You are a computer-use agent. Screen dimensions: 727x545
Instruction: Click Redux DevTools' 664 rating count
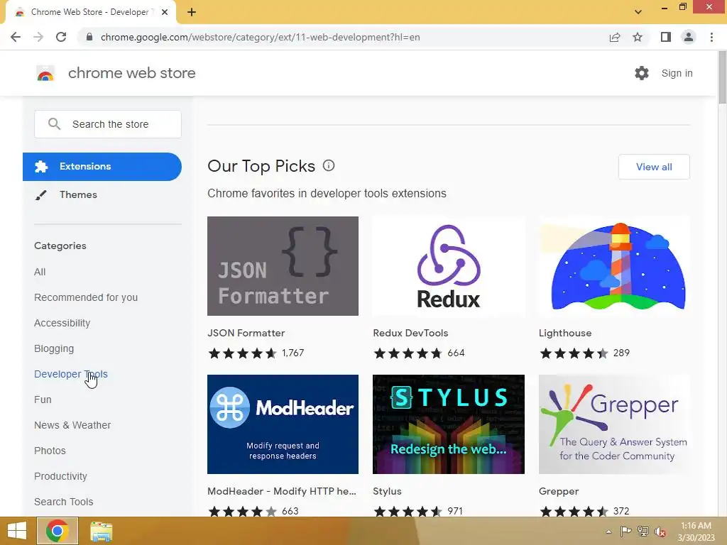456,353
